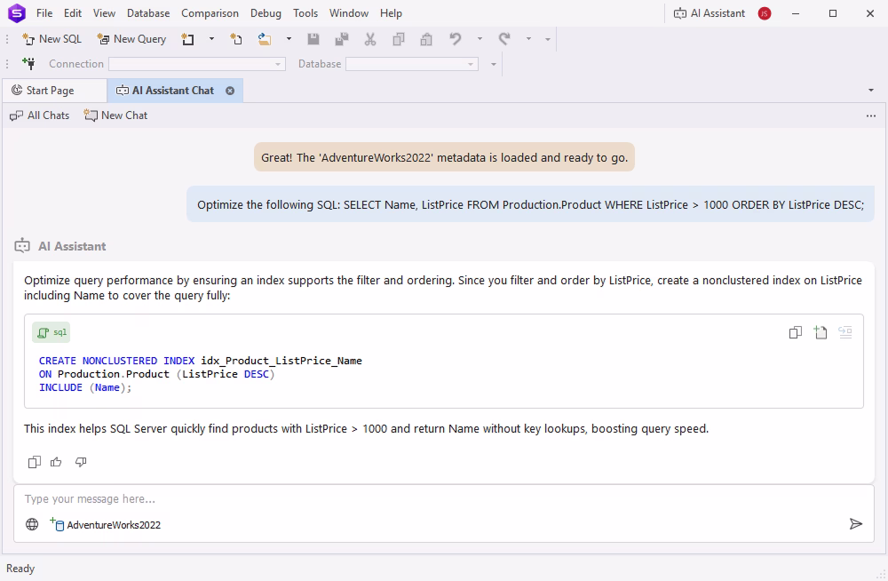This screenshot has width=888, height=581.
Task: Click the red user account avatar
Action: [765, 13]
